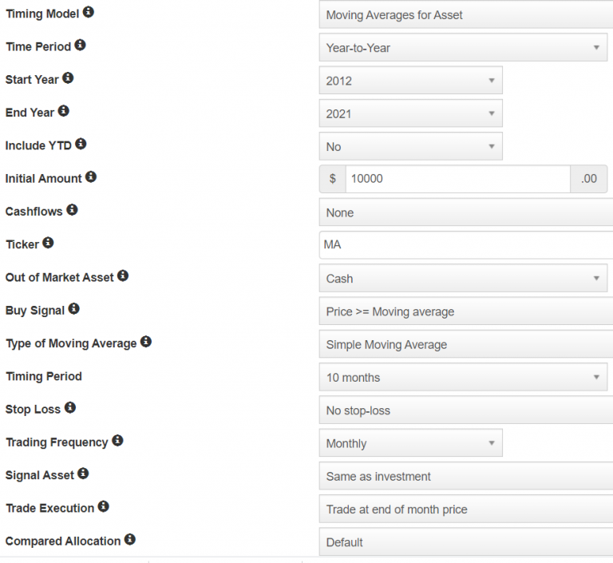
Task: Click the Buy Signal info icon
Action: [74, 309]
